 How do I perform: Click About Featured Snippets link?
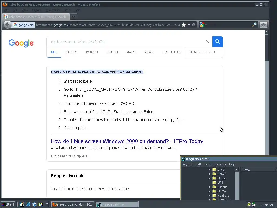(69, 156)
